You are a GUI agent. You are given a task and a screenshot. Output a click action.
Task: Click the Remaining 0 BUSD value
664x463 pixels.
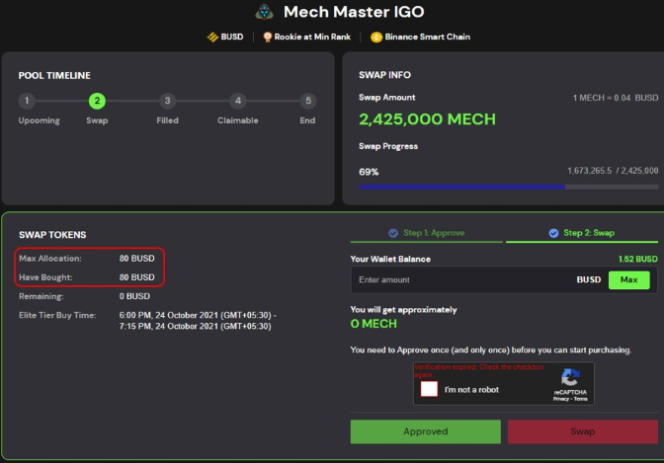pyautogui.click(x=134, y=296)
